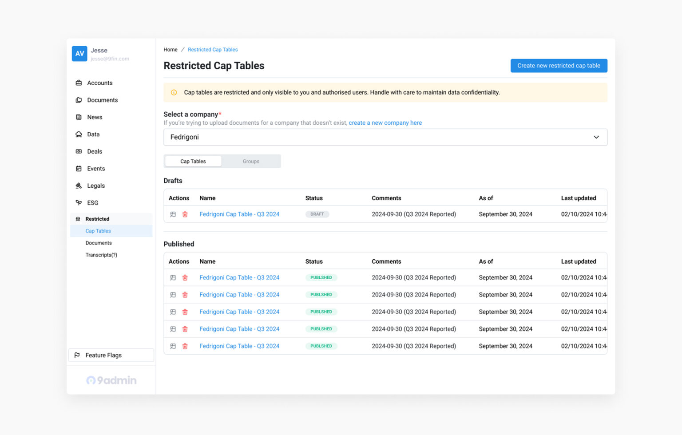Open Accounts via its sidebar icon

tap(79, 83)
